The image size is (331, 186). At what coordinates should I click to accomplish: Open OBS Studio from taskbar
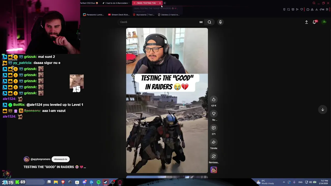coord(113,182)
